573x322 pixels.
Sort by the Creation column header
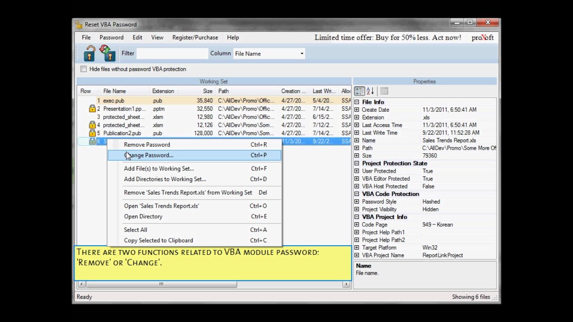[x=294, y=91]
